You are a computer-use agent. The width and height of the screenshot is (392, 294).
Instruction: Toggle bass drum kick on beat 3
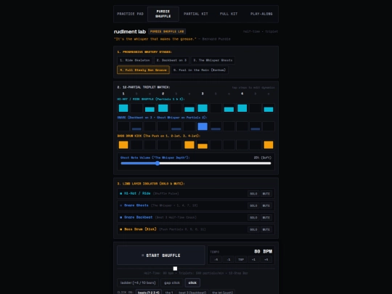203,144
